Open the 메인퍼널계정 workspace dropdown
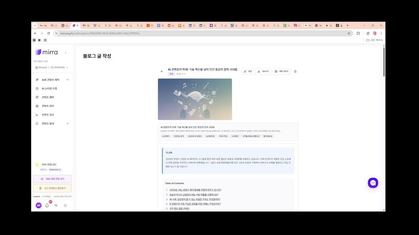Viewport: 419px width, 235px height. tap(60, 68)
